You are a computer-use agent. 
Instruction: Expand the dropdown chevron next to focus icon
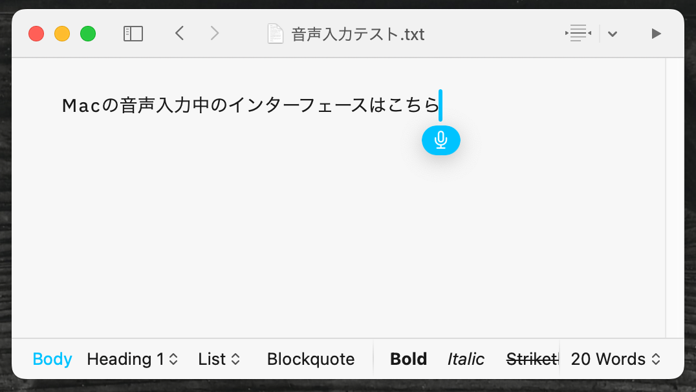pyautogui.click(x=613, y=34)
